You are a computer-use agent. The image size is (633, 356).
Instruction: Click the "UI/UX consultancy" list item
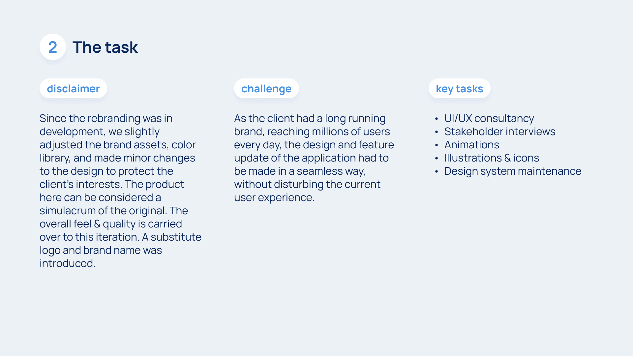489,118
